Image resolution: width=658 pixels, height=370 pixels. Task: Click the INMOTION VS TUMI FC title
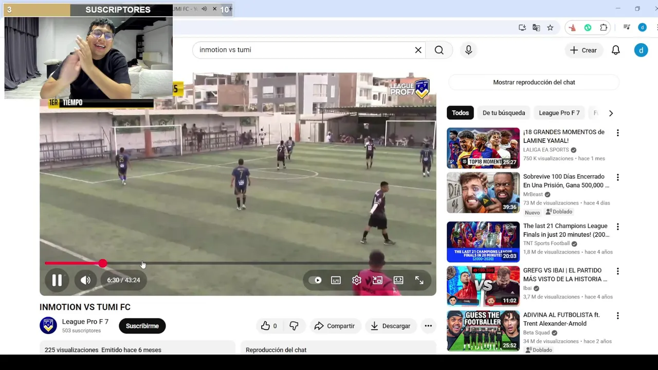click(85, 307)
